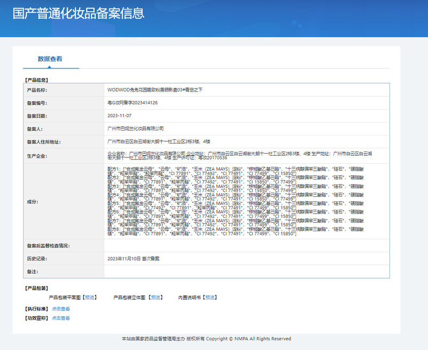This screenshot has width=428, height=350.
Task: Click the 备案人住所地址 address value
Action: 159,141
